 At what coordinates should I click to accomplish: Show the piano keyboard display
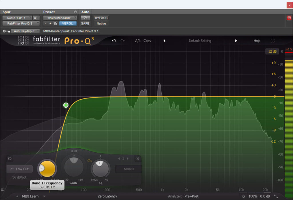(x=3, y=190)
